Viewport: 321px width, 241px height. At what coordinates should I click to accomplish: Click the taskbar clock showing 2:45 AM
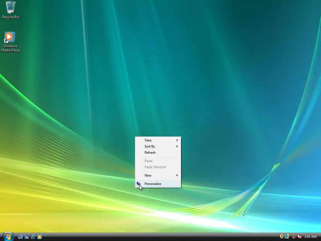coord(310,237)
